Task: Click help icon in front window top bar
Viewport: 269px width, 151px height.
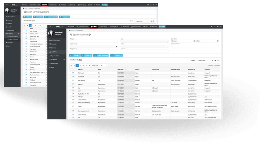Action: click(x=218, y=26)
